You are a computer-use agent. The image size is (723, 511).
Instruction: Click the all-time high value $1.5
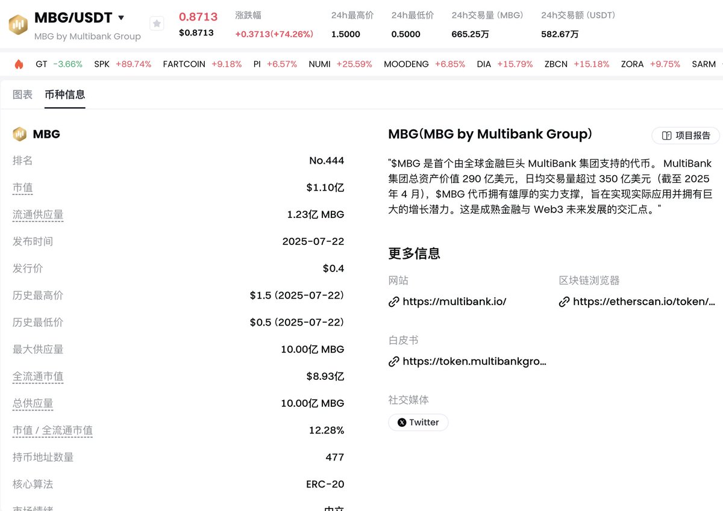click(x=297, y=296)
